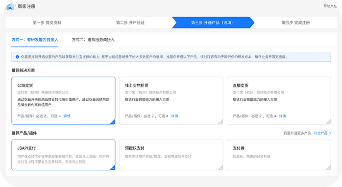Image resolution: width=342 pixels, height=187 pixels.
Task: Click 优惠券、商家的经营利器 description text
Action: click(x=251, y=157)
